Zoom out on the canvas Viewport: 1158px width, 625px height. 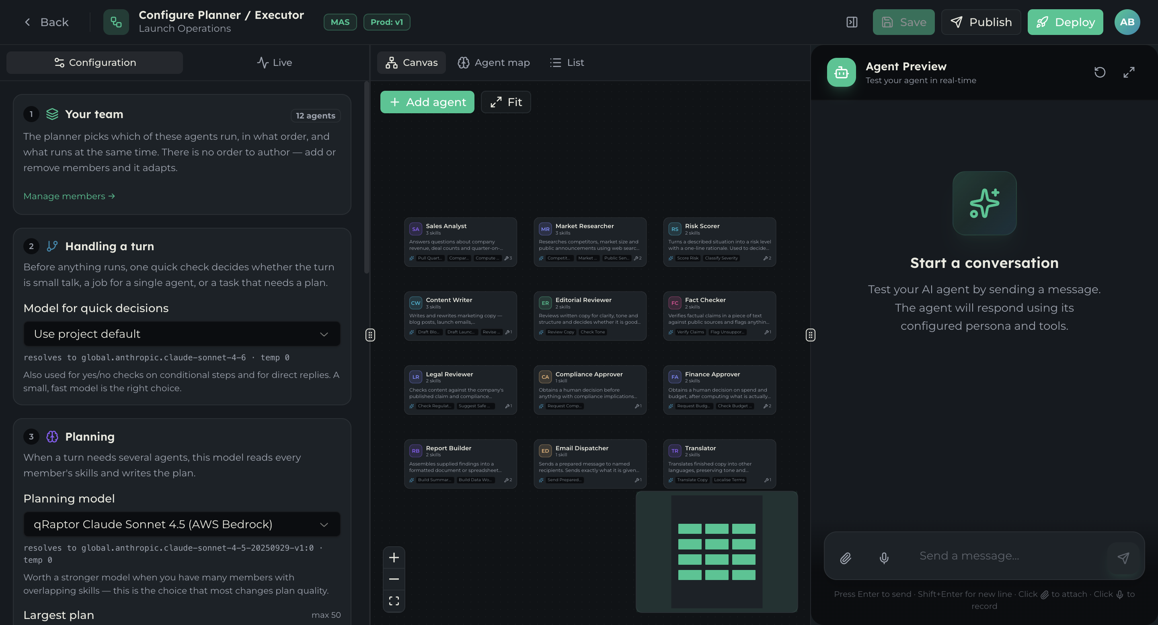point(394,579)
